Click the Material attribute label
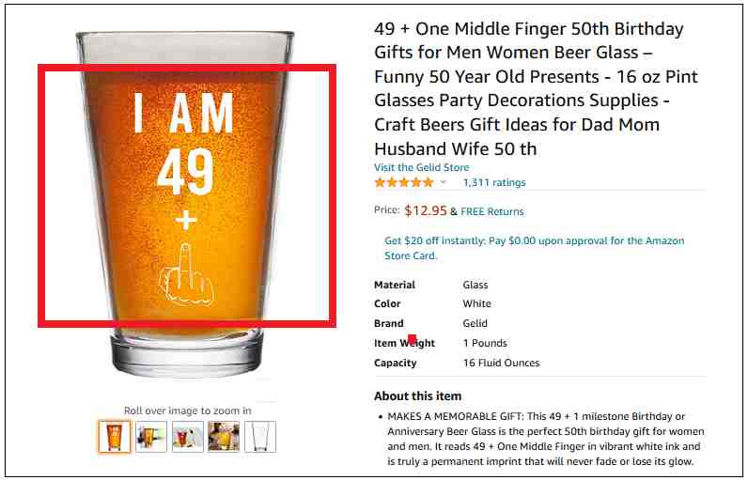Viewport: 748px width, 480px height. (x=395, y=285)
